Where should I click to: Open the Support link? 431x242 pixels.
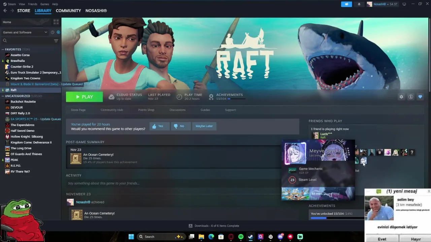(x=230, y=110)
